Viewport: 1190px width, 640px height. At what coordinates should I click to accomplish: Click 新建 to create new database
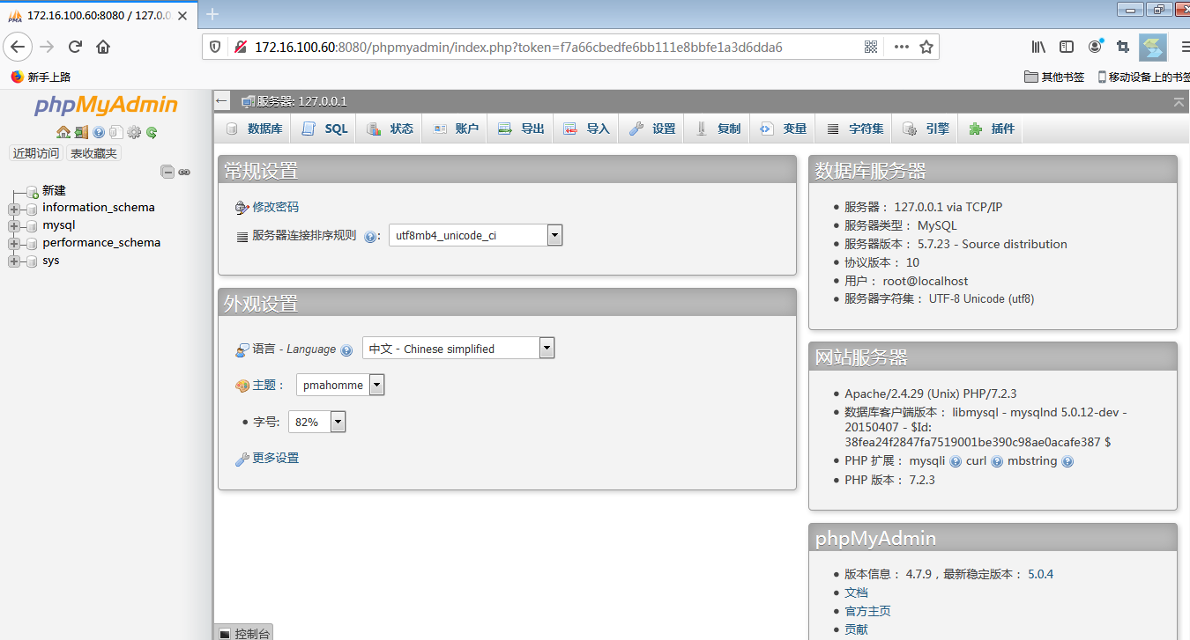click(x=54, y=190)
